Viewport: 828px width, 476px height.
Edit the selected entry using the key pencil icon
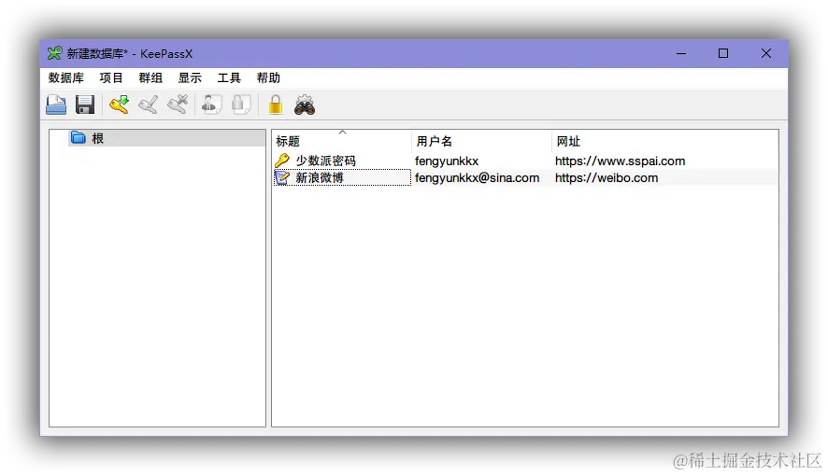(x=149, y=105)
